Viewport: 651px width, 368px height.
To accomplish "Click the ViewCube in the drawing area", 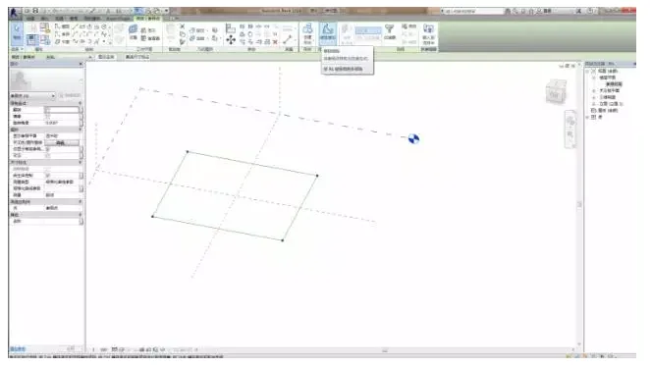I will point(556,92).
